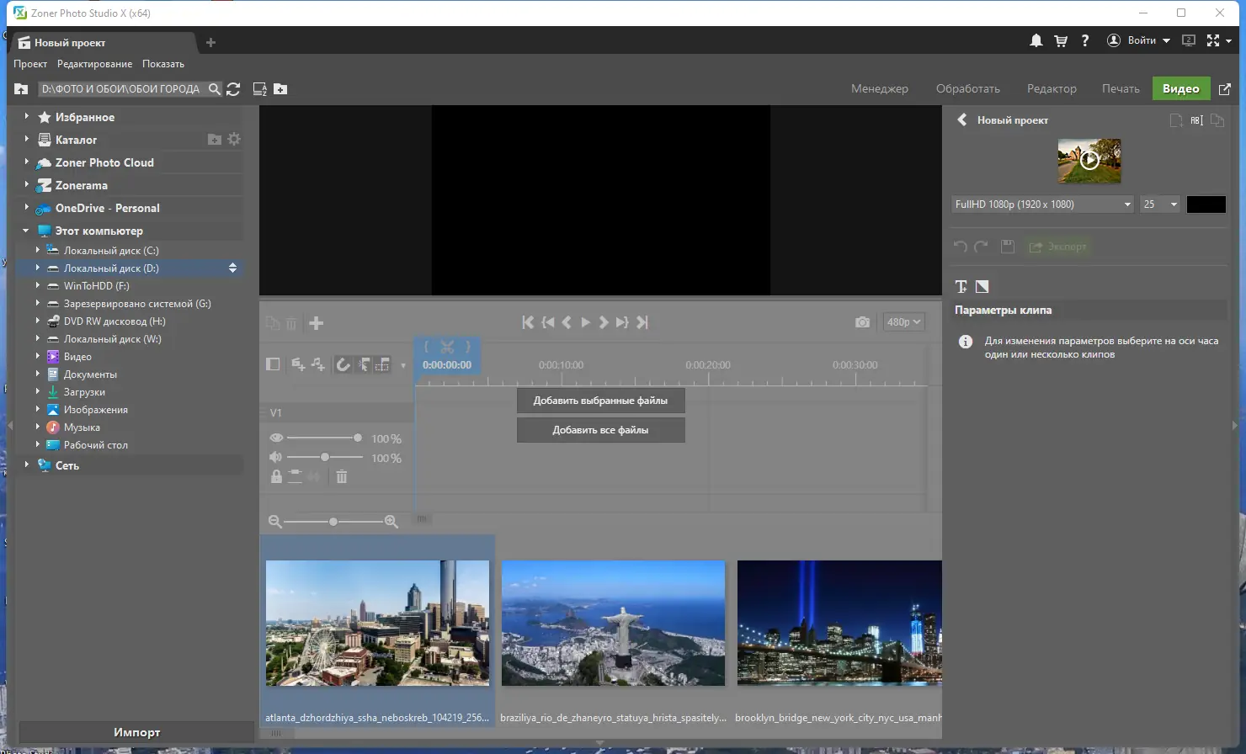
Task: Click the Добавить все файлы button
Action: click(600, 430)
